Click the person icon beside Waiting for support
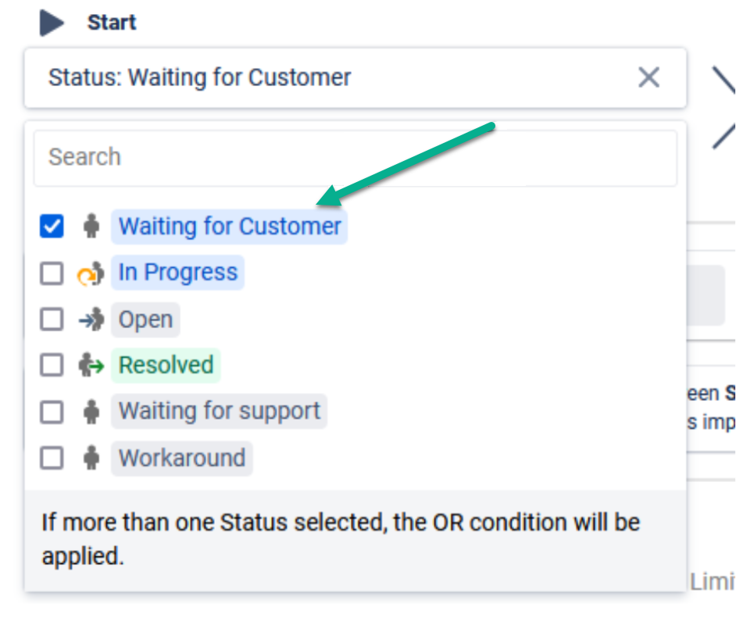The width and height of the screenshot is (736, 618). click(x=90, y=412)
